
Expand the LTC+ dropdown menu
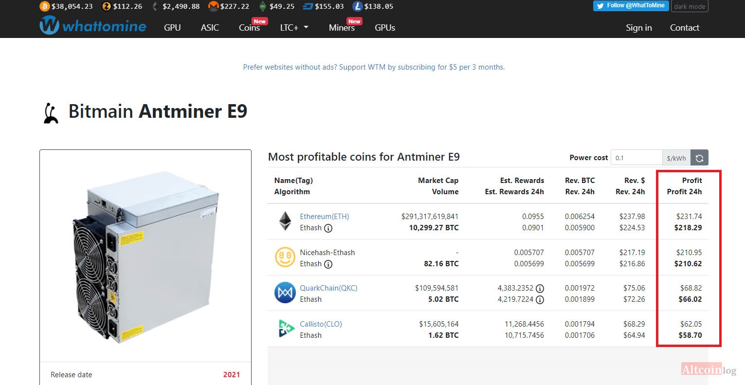(294, 28)
